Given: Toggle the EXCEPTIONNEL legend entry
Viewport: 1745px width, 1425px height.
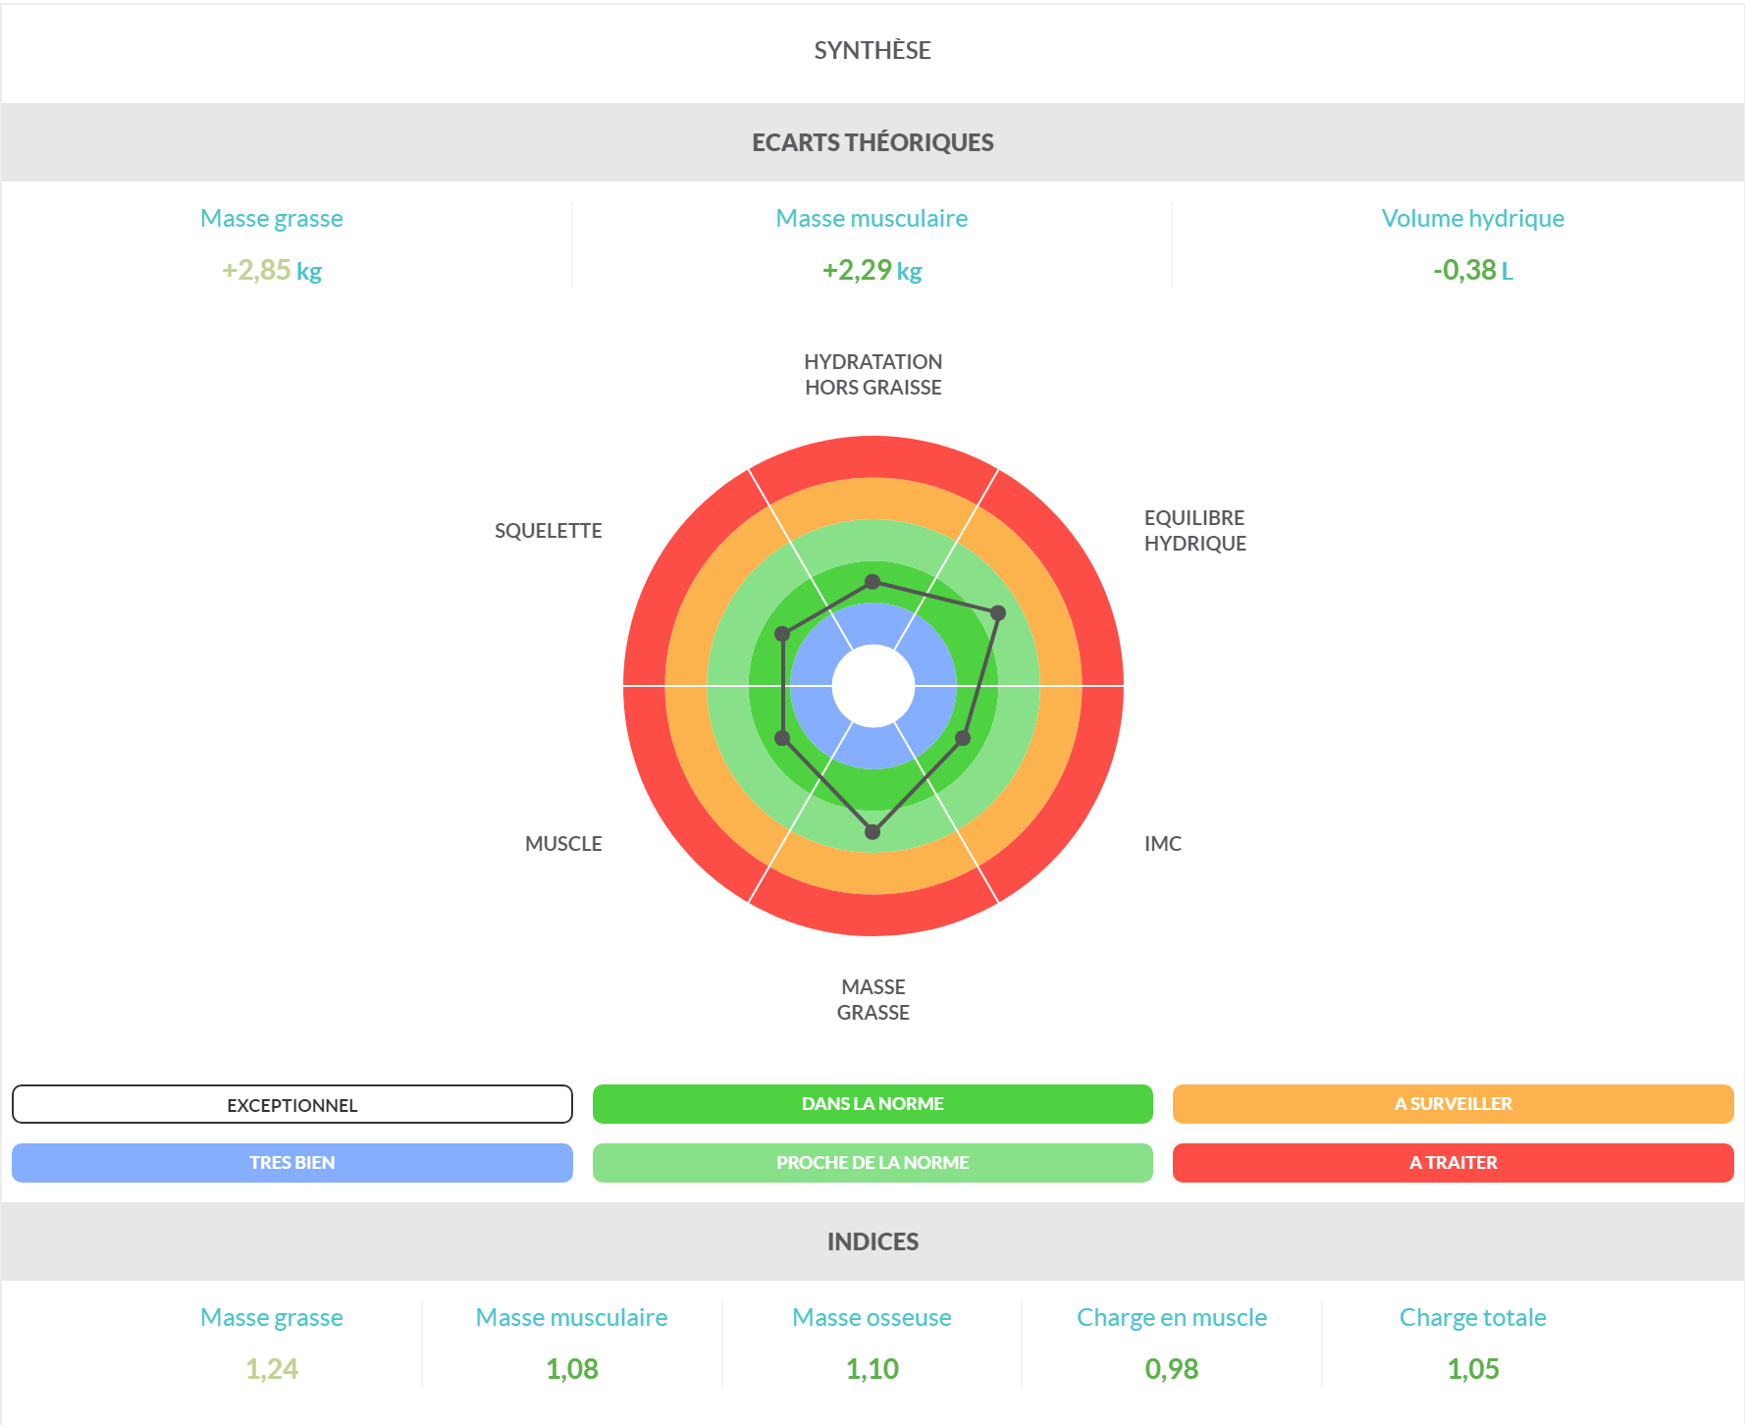Looking at the screenshot, I should click(x=291, y=1104).
